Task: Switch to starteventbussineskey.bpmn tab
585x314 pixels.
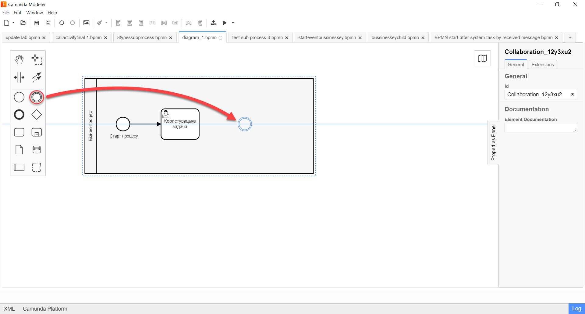Action: coord(327,37)
